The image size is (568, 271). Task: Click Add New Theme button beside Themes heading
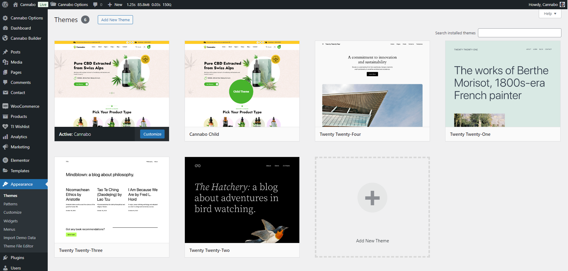pyautogui.click(x=115, y=20)
